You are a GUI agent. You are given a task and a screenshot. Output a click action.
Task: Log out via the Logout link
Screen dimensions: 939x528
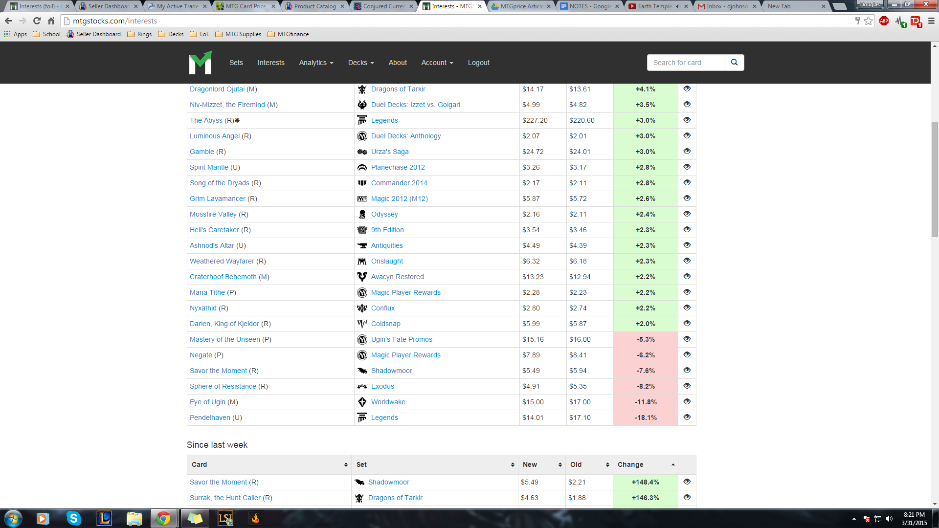478,63
